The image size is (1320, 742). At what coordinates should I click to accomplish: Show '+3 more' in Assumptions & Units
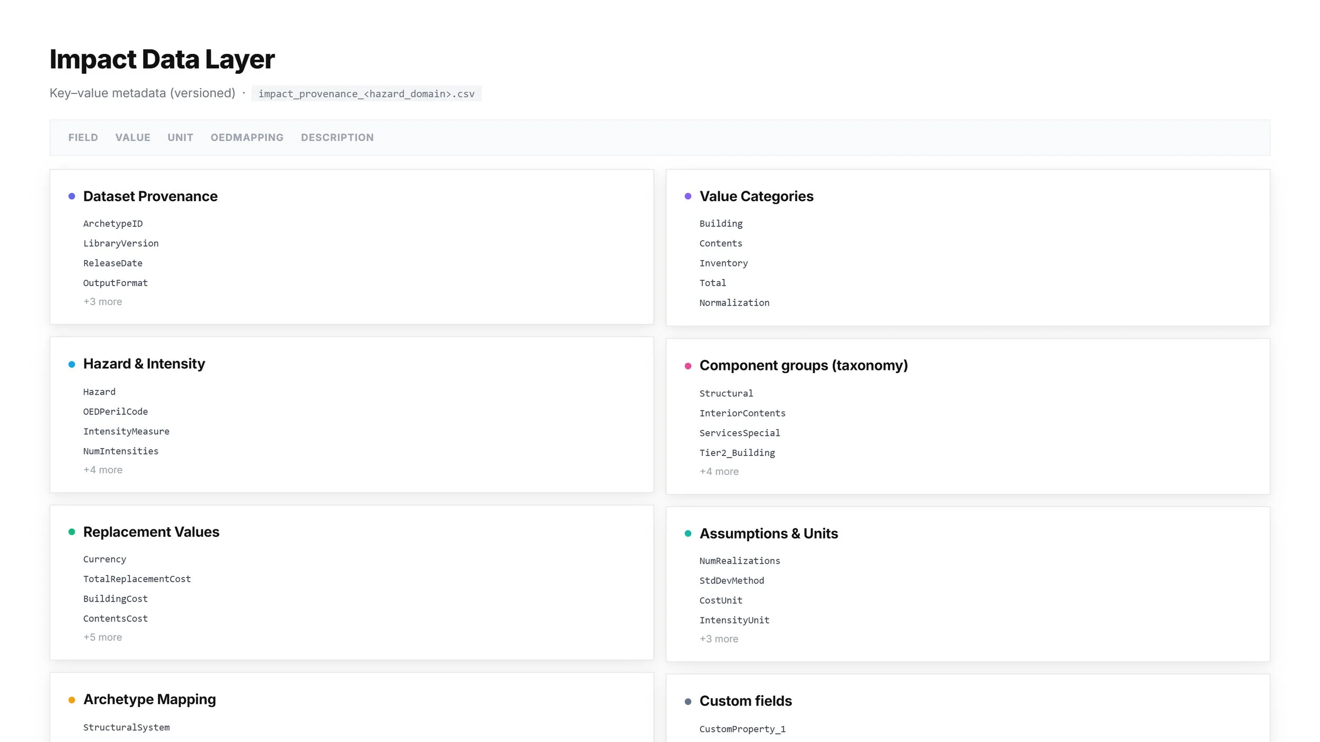(x=719, y=639)
